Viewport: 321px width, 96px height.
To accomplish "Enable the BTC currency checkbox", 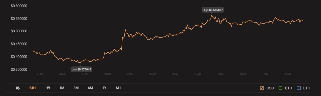I will pyautogui.click(x=281, y=88).
